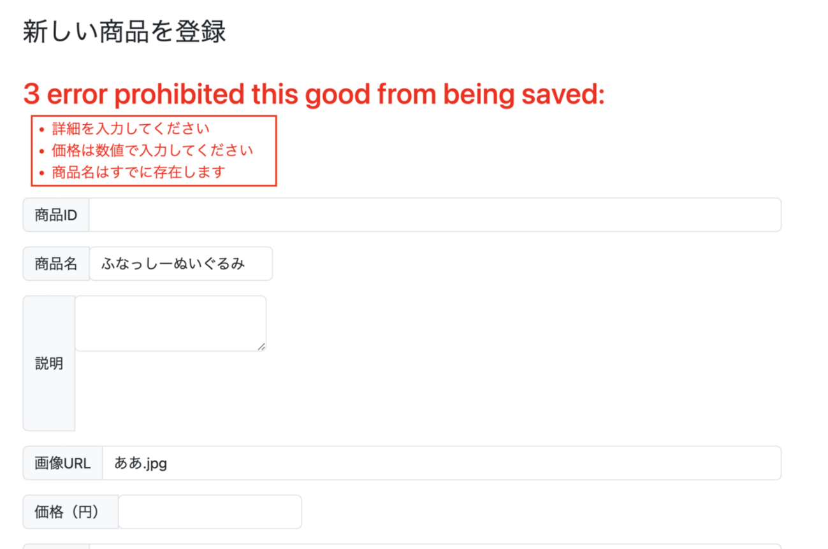Click the 画像URL field containing ああ.jpg
This screenshot has height=549, width=828.
pos(441,463)
